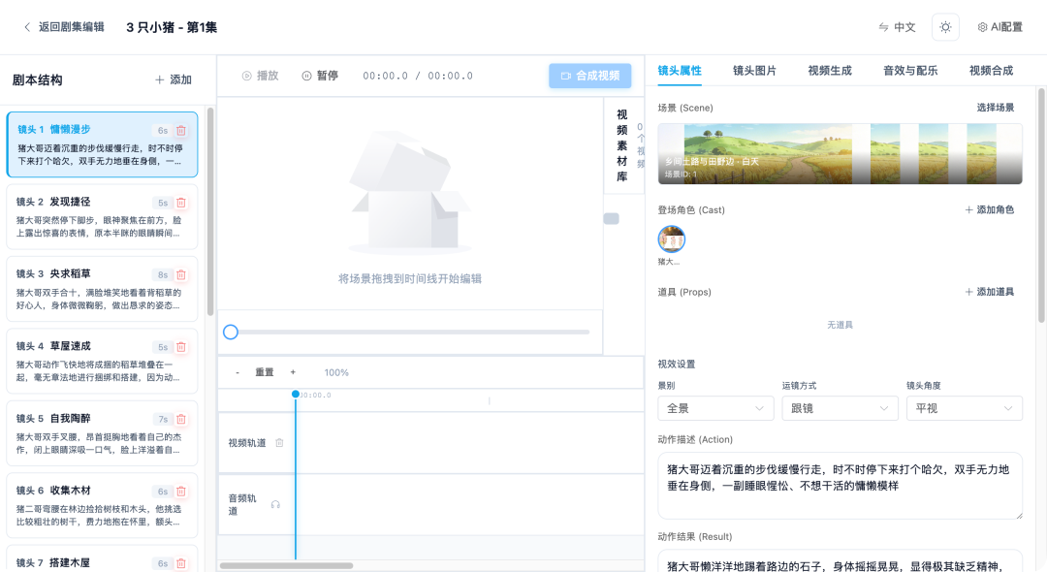The image size is (1047, 572).
Task: Toggle light/dark theme with the sun icon
Action: point(945,27)
